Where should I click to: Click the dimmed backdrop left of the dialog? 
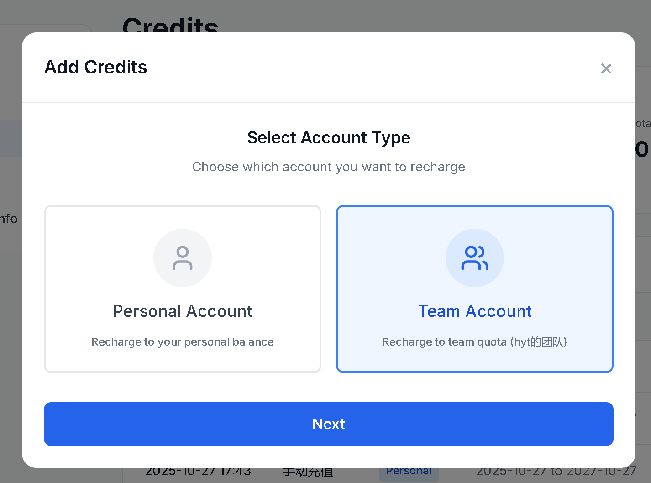click(x=10, y=320)
